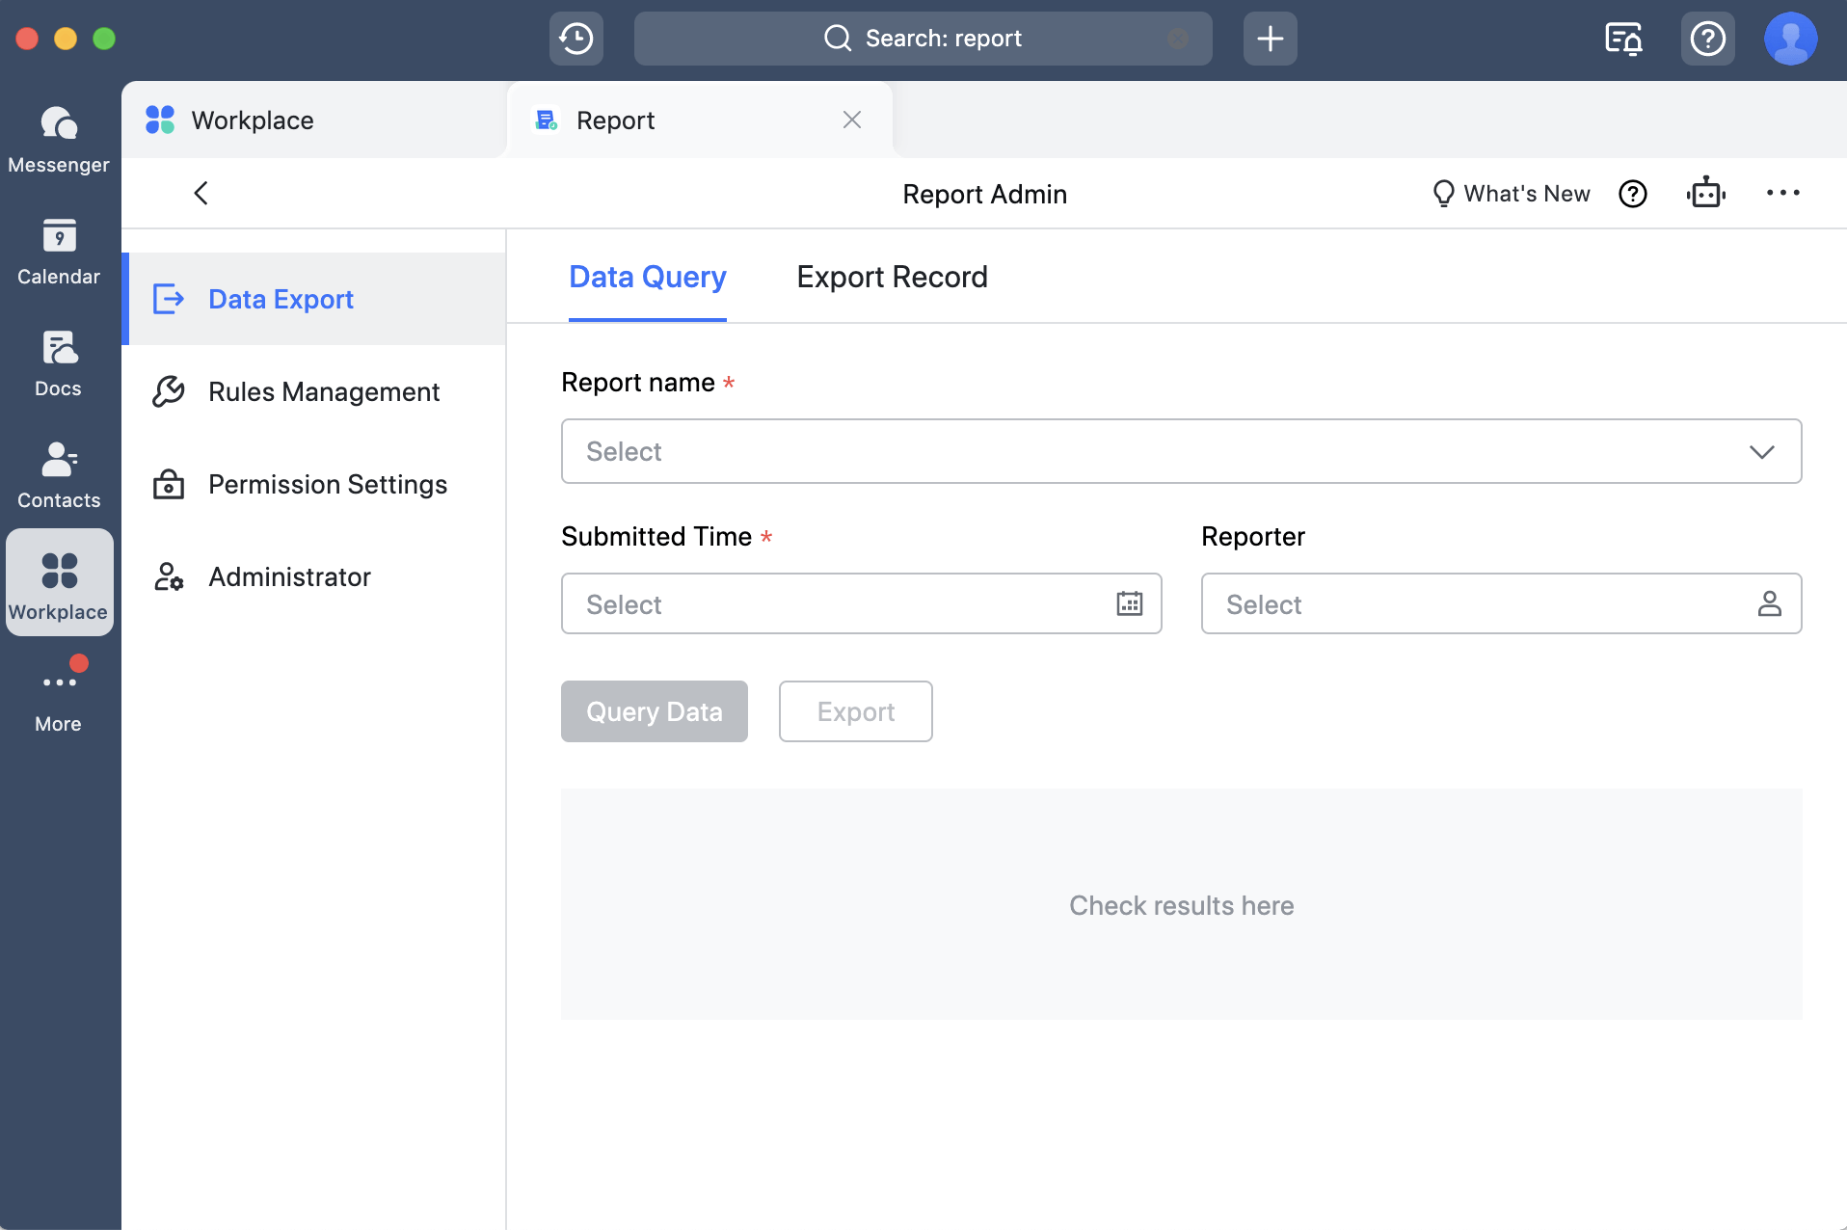Image resolution: width=1847 pixels, height=1230 pixels.
Task: Open the More menu in the sidebar
Action: 58,694
